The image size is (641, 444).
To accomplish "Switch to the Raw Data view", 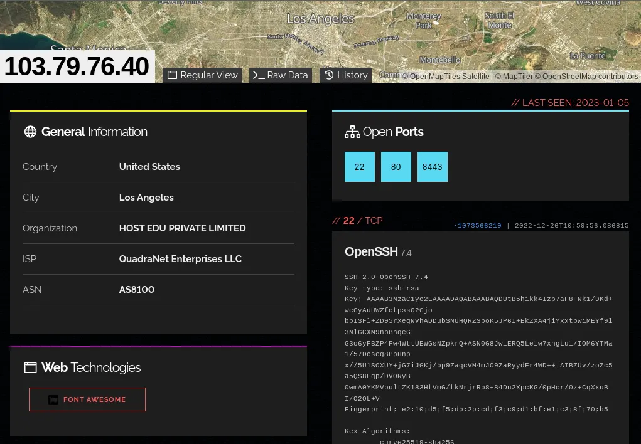I will pyautogui.click(x=281, y=75).
